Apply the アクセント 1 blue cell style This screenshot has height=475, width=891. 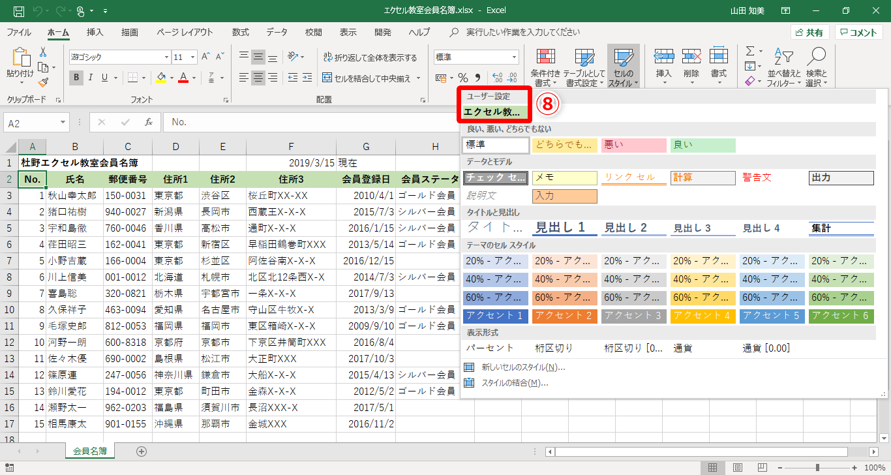495,316
